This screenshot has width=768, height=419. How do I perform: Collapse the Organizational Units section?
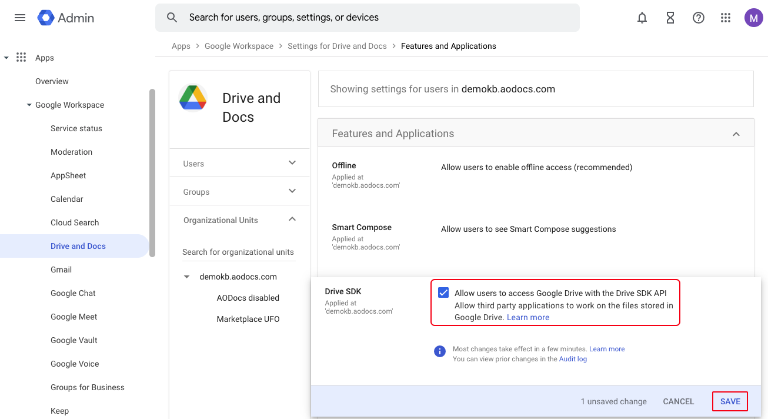(x=292, y=220)
